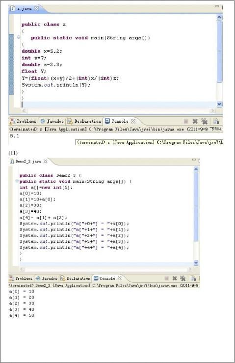Open Javadoc tab in upper panel
This screenshot has width=235, height=363.
click(x=52, y=121)
